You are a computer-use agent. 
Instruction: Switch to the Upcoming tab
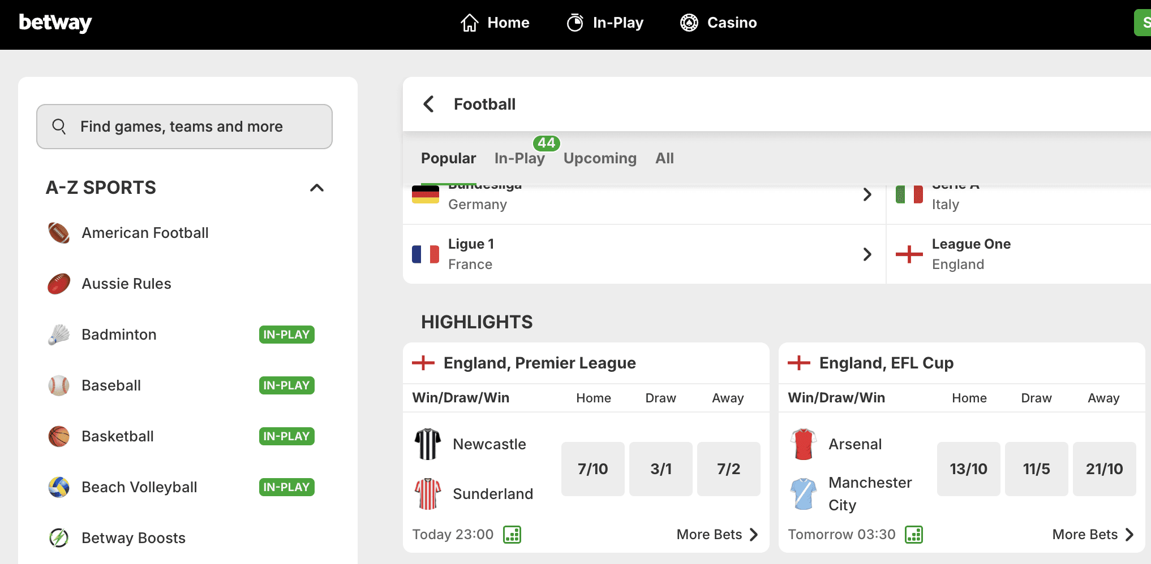pos(599,158)
